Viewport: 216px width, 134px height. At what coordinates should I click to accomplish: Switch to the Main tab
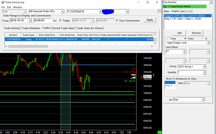pos(167,11)
